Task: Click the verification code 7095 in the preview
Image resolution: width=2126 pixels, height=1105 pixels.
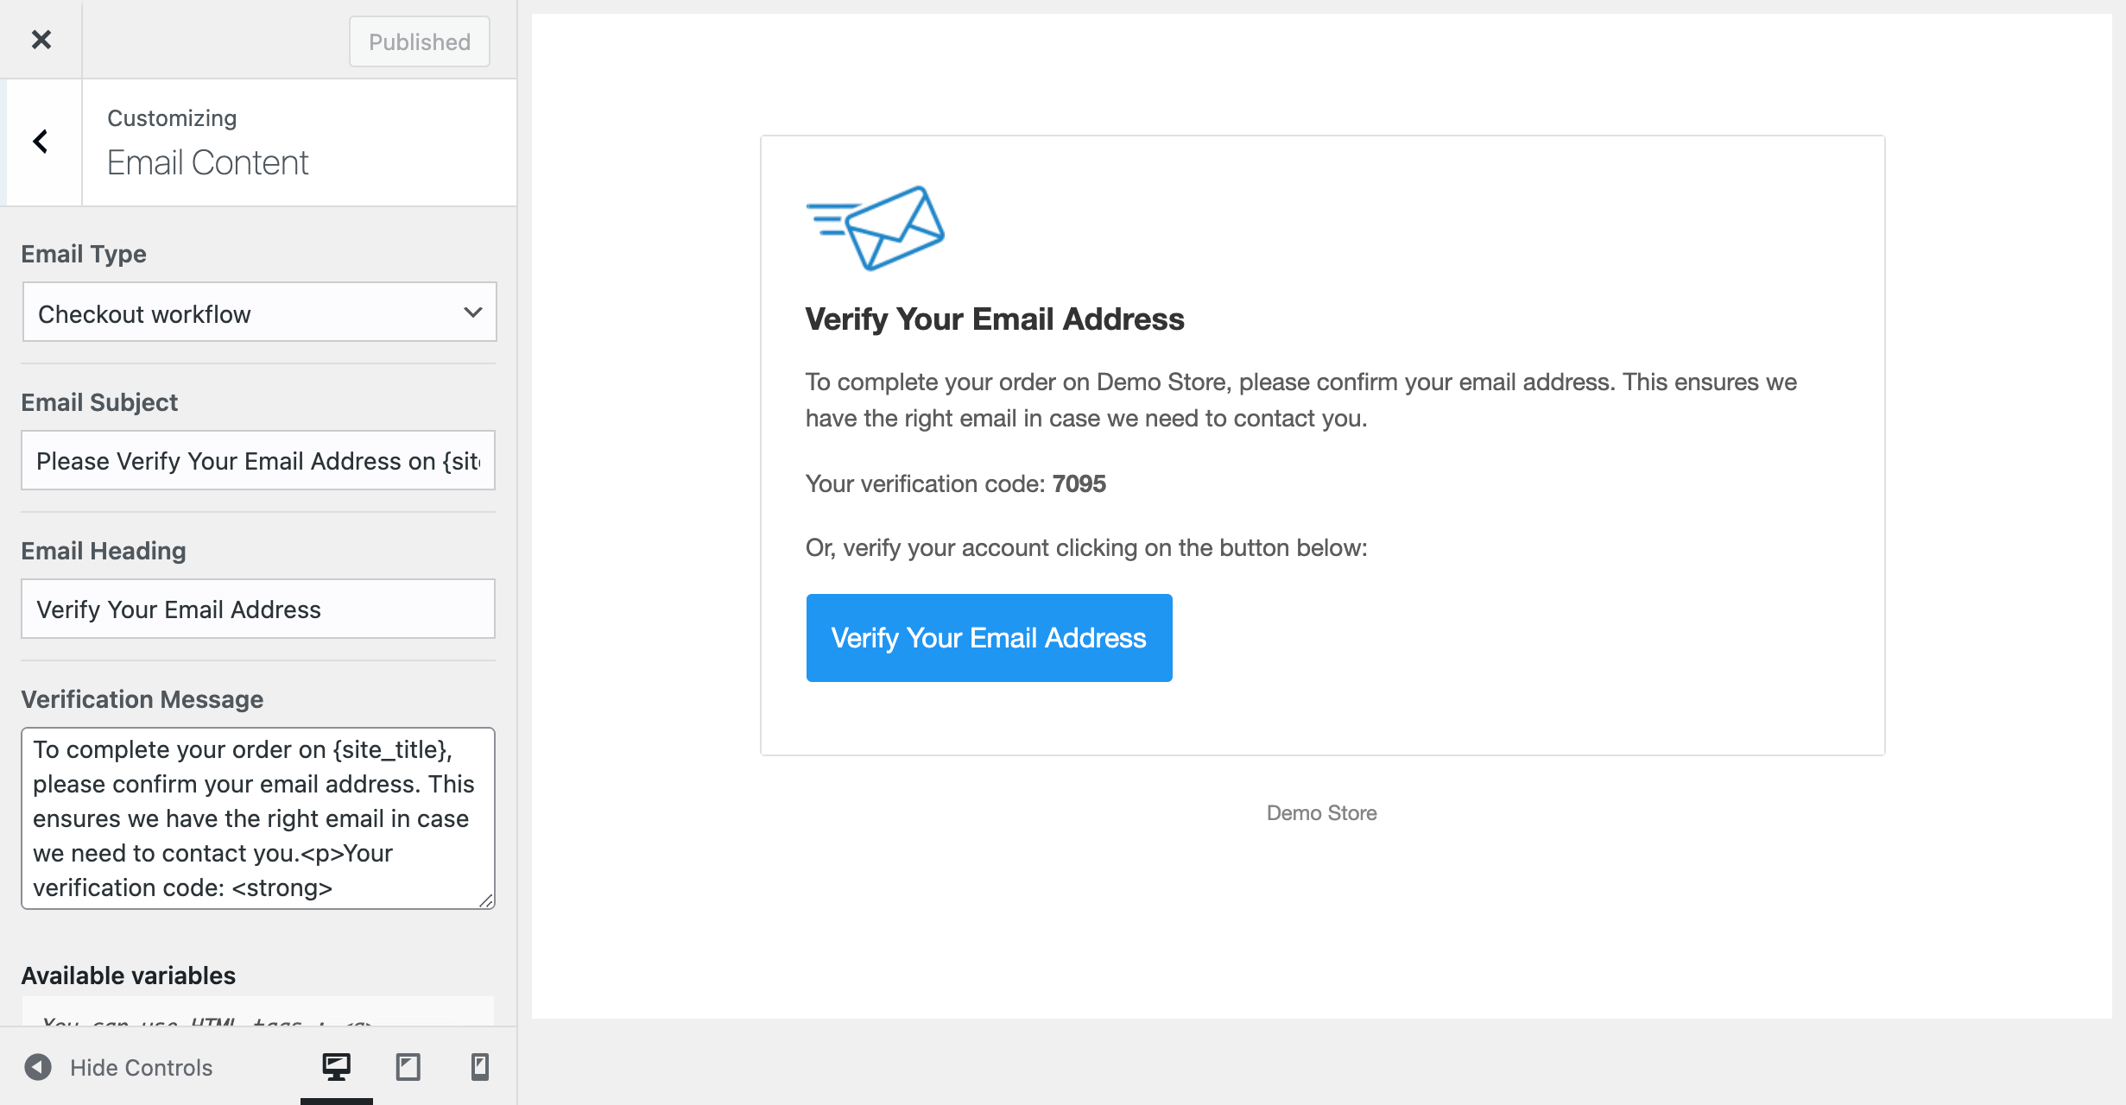Action: point(1079,483)
